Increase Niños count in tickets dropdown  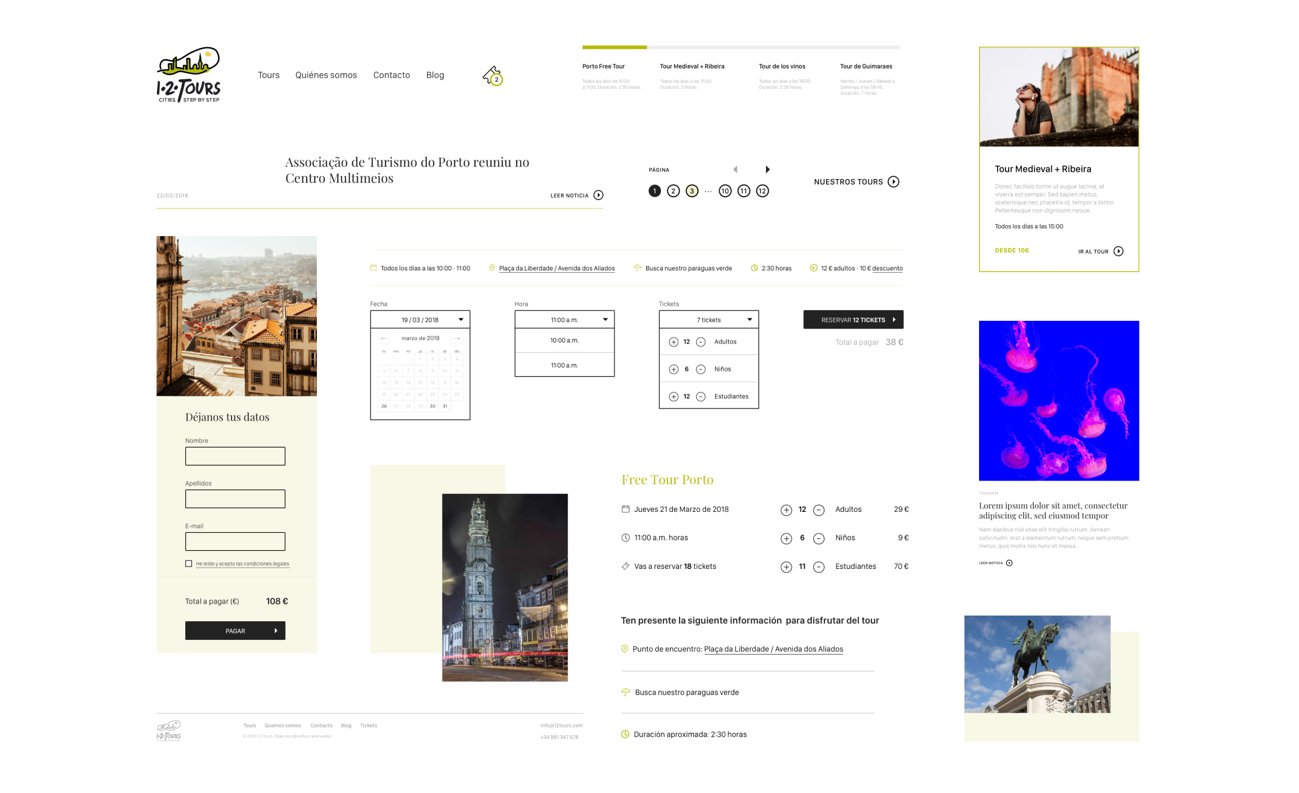click(674, 369)
